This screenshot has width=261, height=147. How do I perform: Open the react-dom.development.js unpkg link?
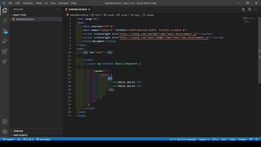point(164,38)
